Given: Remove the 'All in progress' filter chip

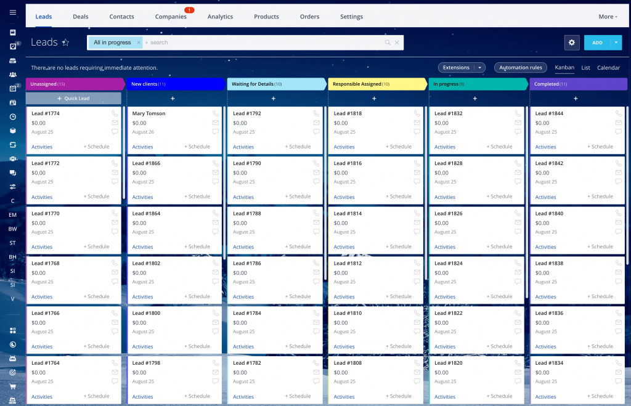Looking at the screenshot, I should pos(139,43).
